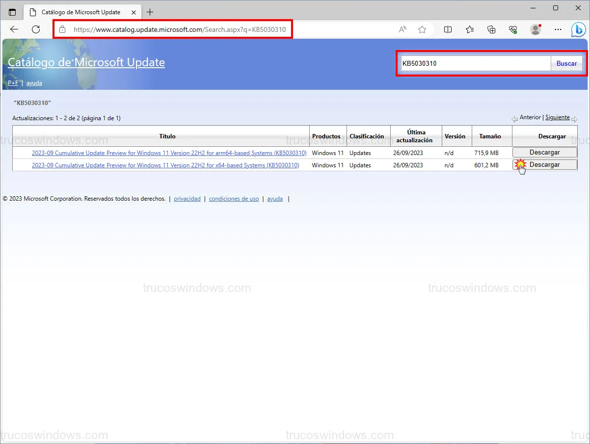
Task: Click the user profile avatar
Action: 536,29
